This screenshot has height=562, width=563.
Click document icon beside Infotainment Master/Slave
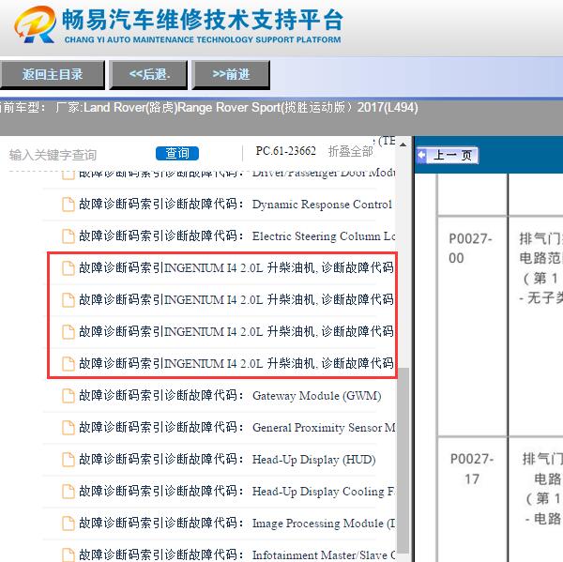click(68, 554)
